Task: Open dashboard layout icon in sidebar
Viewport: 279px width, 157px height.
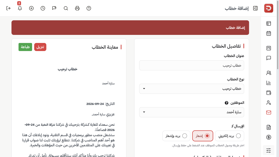Action: click(x=269, y=23)
